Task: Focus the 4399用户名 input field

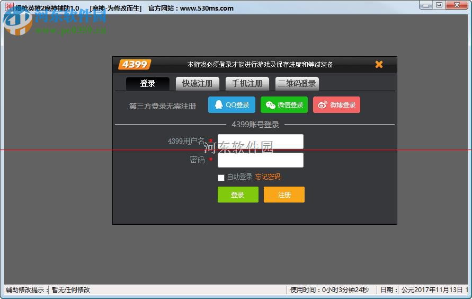Action: tap(261, 142)
